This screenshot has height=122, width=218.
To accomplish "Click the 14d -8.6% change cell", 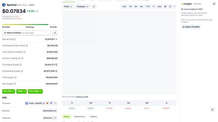I will tap(128, 108).
